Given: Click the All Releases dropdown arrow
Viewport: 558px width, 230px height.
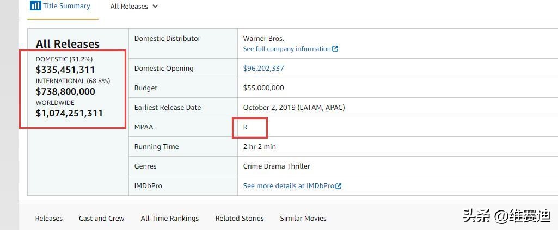Looking at the screenshot, I should click(155, 7).
